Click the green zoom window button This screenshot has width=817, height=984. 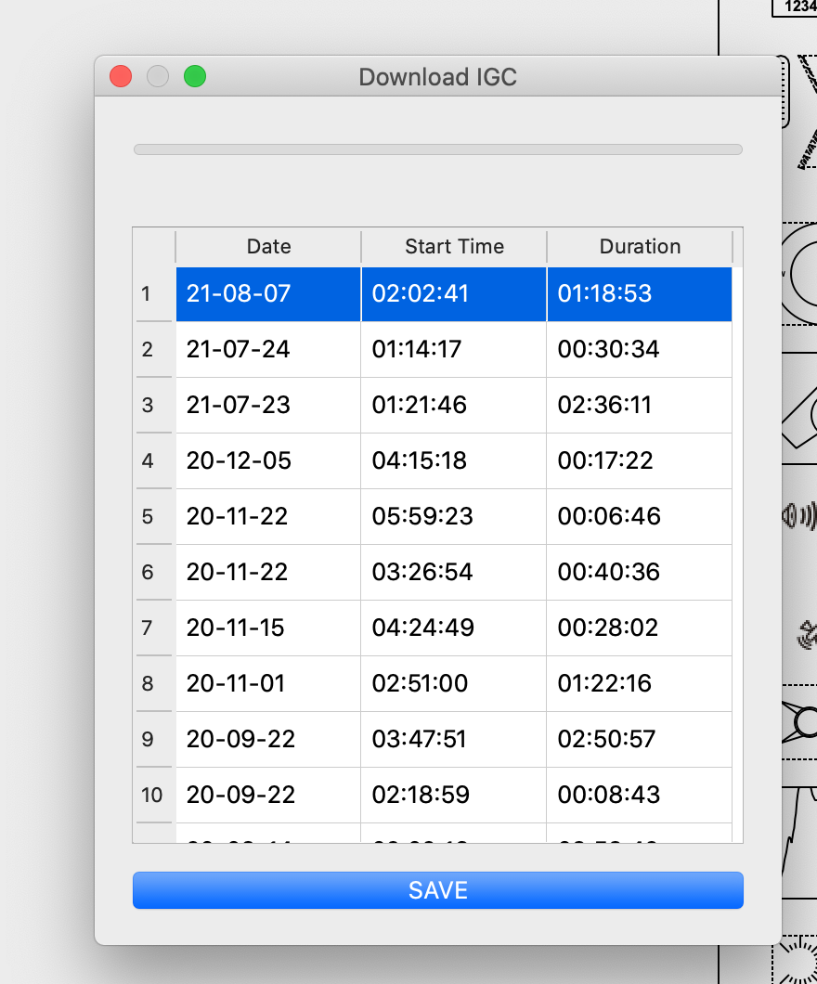[x=195, y=77]
